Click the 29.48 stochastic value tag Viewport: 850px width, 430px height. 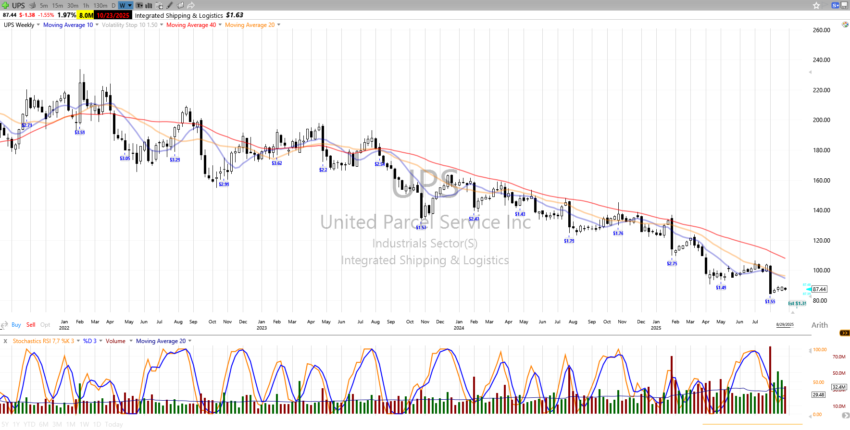[819, 395]
